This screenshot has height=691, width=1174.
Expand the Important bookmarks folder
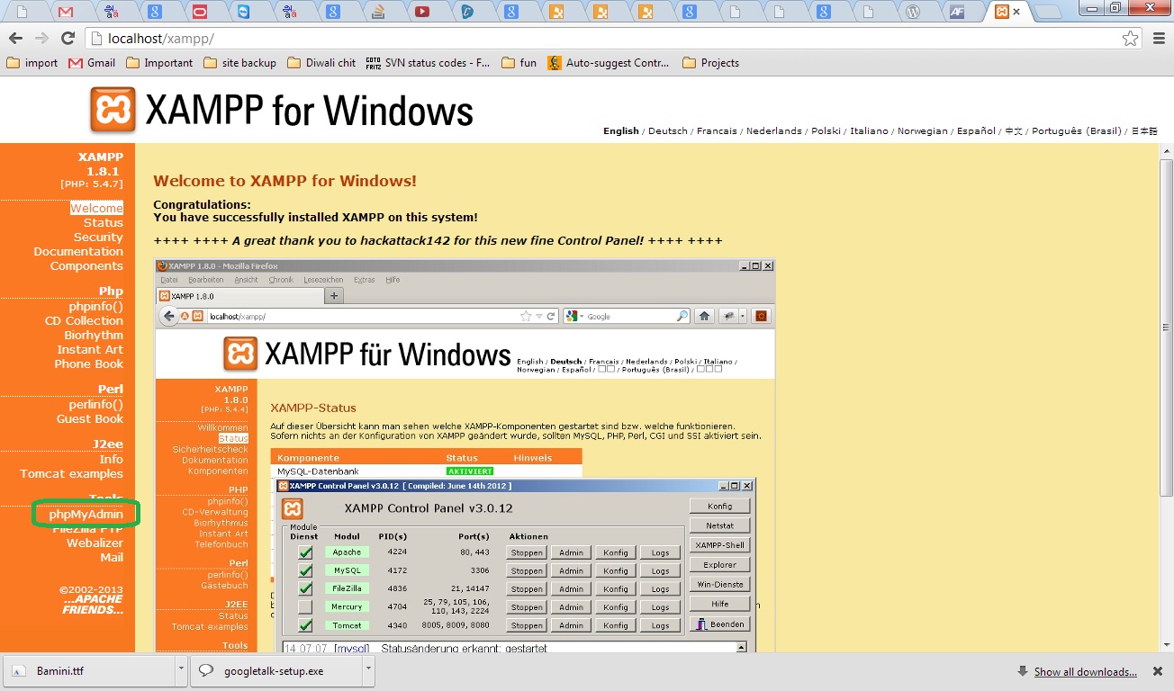(x=159, y=63)
